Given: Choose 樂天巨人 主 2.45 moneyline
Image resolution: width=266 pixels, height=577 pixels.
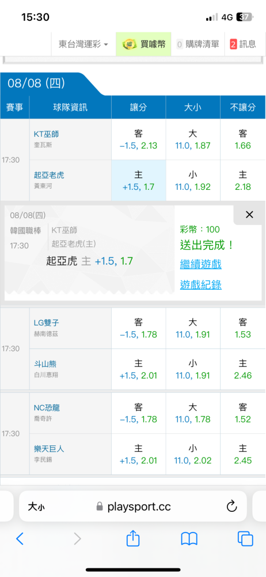Looking at the screenshot, I should coord(243,455).
